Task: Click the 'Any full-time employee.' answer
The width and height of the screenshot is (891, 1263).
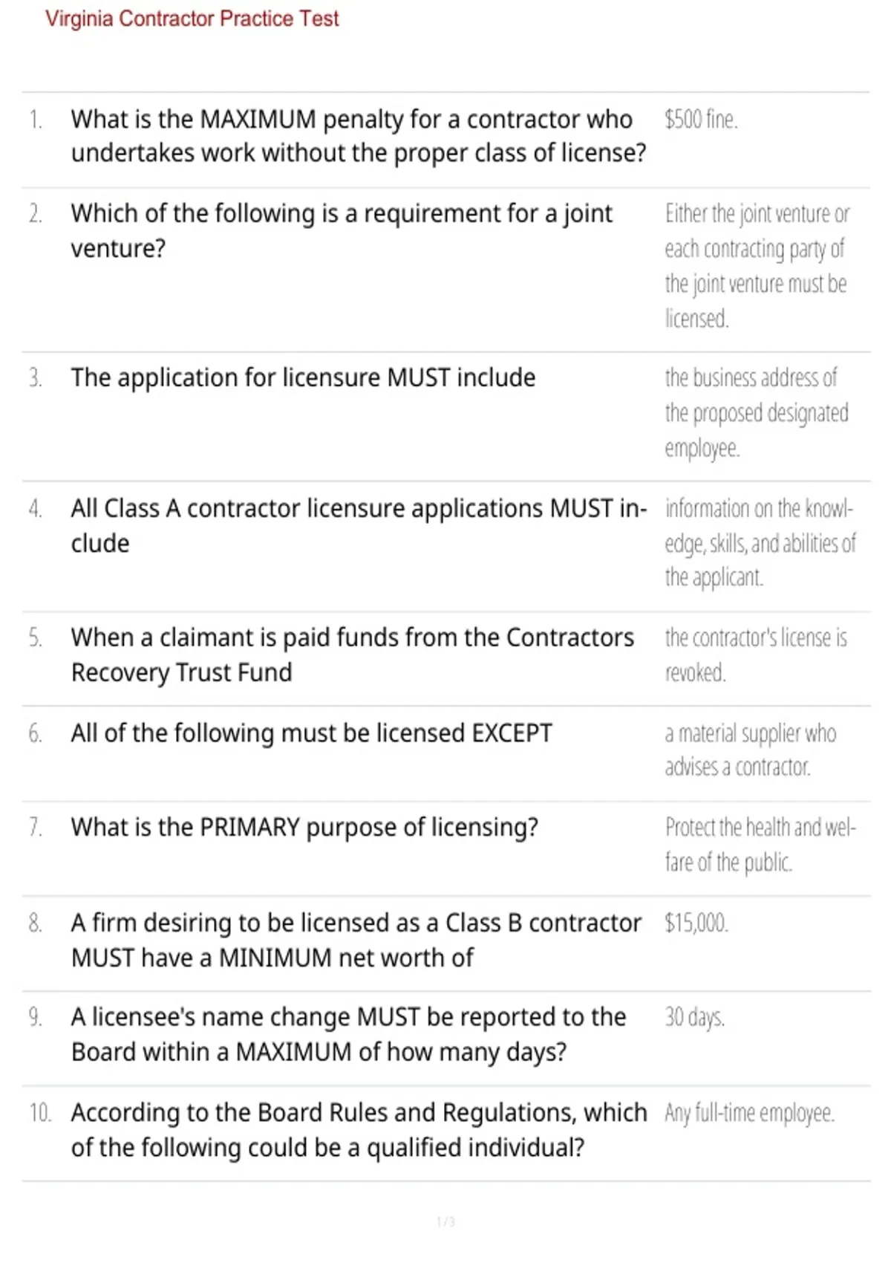Action: click(x=750, y=1113)
